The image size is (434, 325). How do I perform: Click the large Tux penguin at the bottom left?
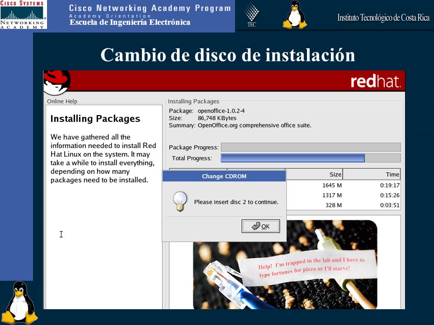click(19, 303)
